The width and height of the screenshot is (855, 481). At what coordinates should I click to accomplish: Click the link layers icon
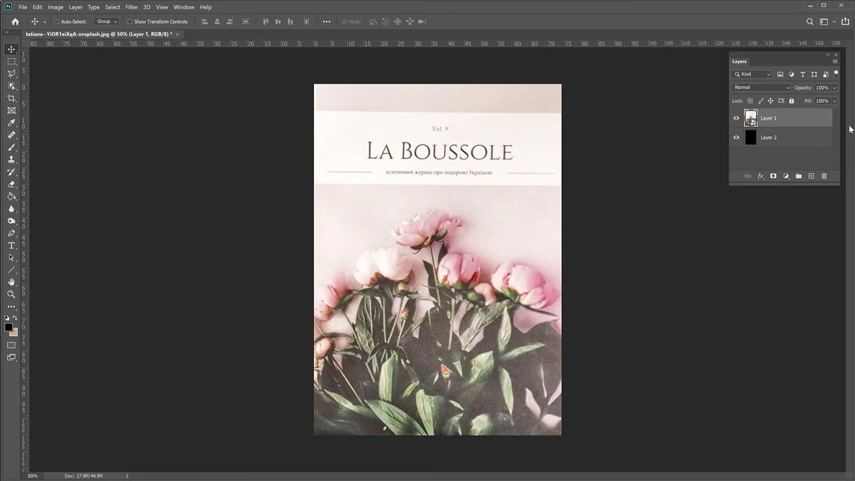[747, 176]
